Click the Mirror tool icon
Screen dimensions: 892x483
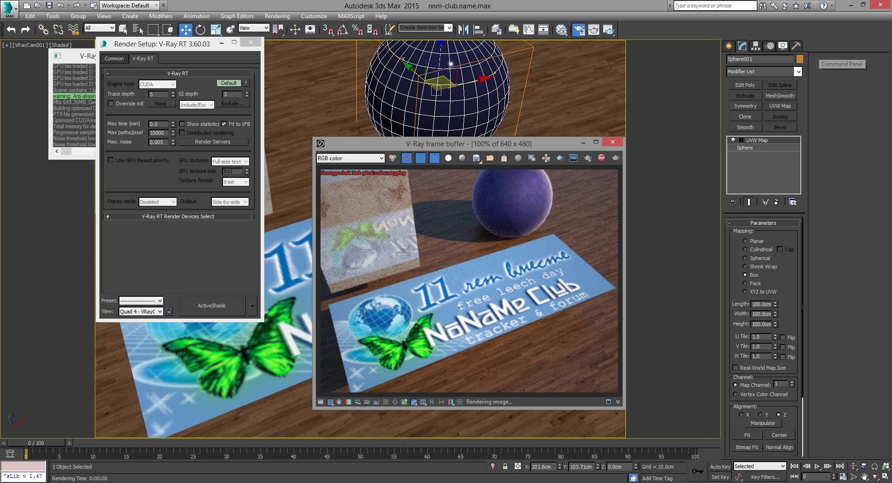click(x=463, y=30)
